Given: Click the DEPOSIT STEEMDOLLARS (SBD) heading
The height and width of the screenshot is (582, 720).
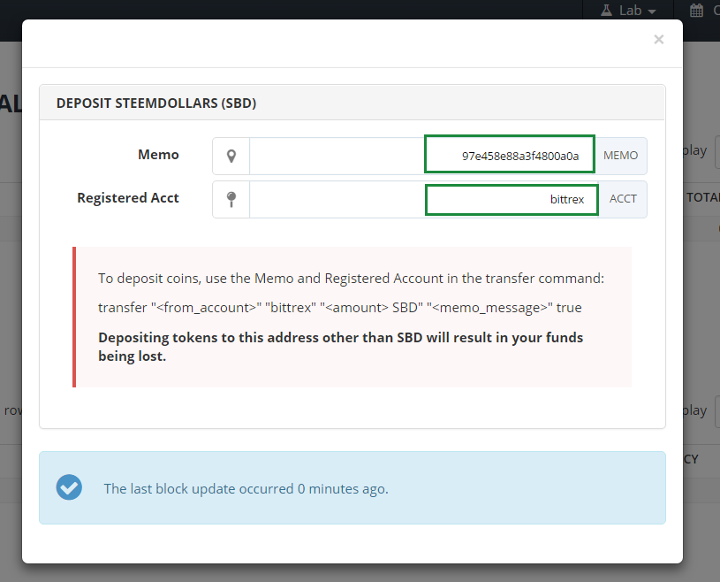Looking at the screenshot, I should pyautogui.click(x=156, y=103).
